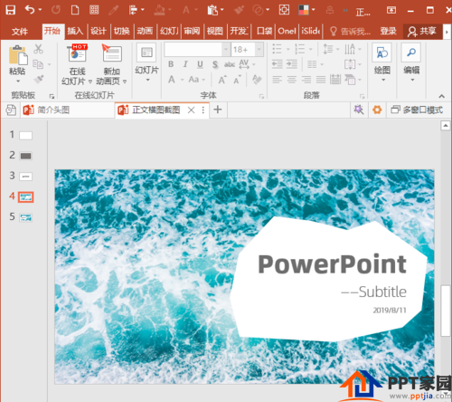Launch the Paragraph dialog box
The height and width of the screenshot is (402, 452).
point(362,96)
